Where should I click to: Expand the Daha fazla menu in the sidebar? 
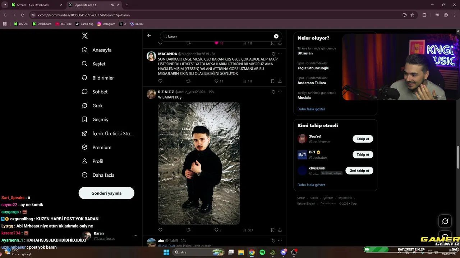[98, 175]
